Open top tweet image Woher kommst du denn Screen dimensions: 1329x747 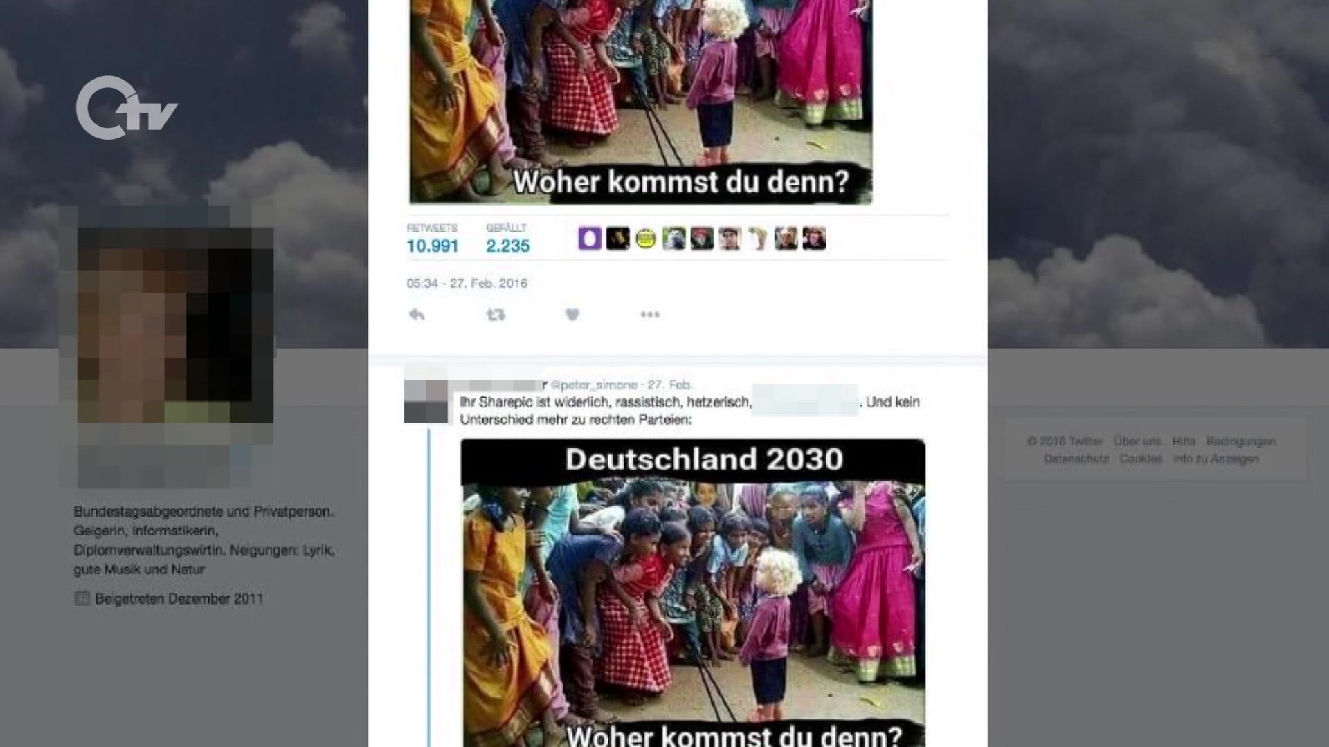pyautogui.click(x=641, y=102)
